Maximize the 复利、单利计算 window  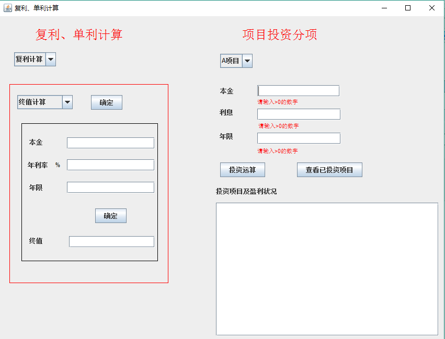coord(408,8)
